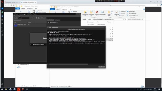Open WhatsApp in Opera sidebar

coord(2,12)
